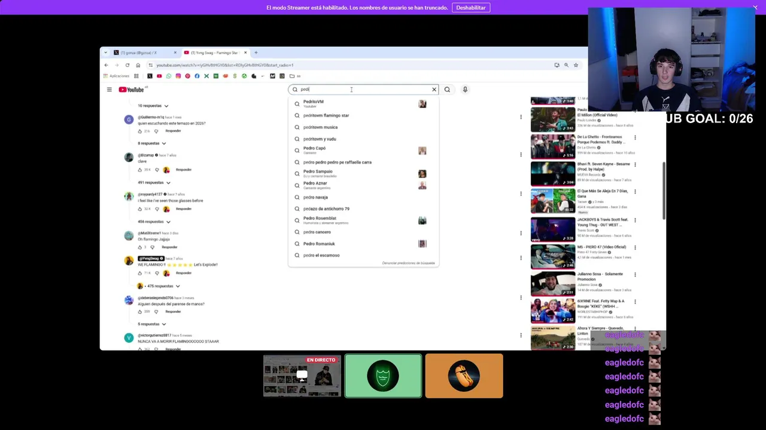
Task: Open the Facebook bookmark
Action: pos(197,76)
